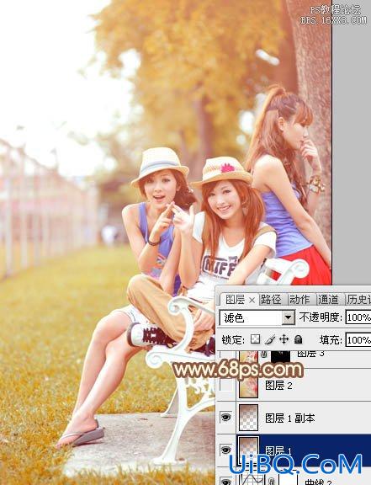Click the 图层 3 layer name

point(310,354)
